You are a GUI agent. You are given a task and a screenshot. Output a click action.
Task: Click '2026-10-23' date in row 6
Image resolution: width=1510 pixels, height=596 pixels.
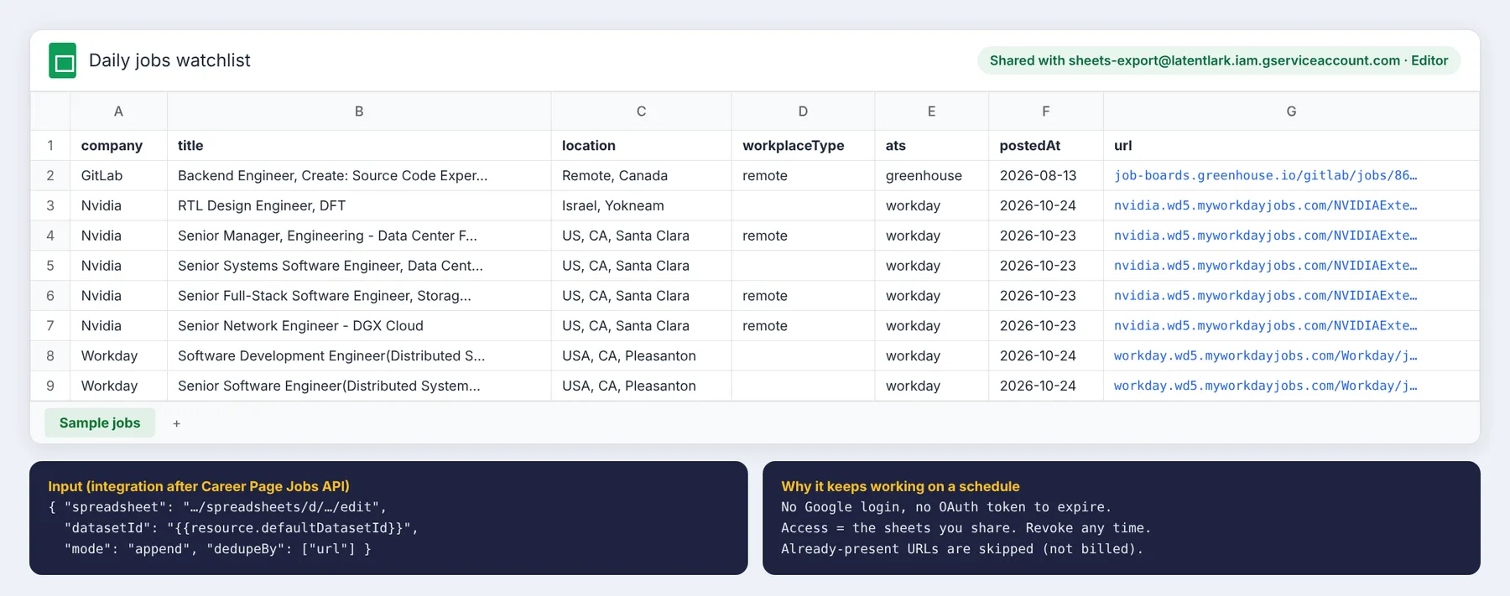1045,296
